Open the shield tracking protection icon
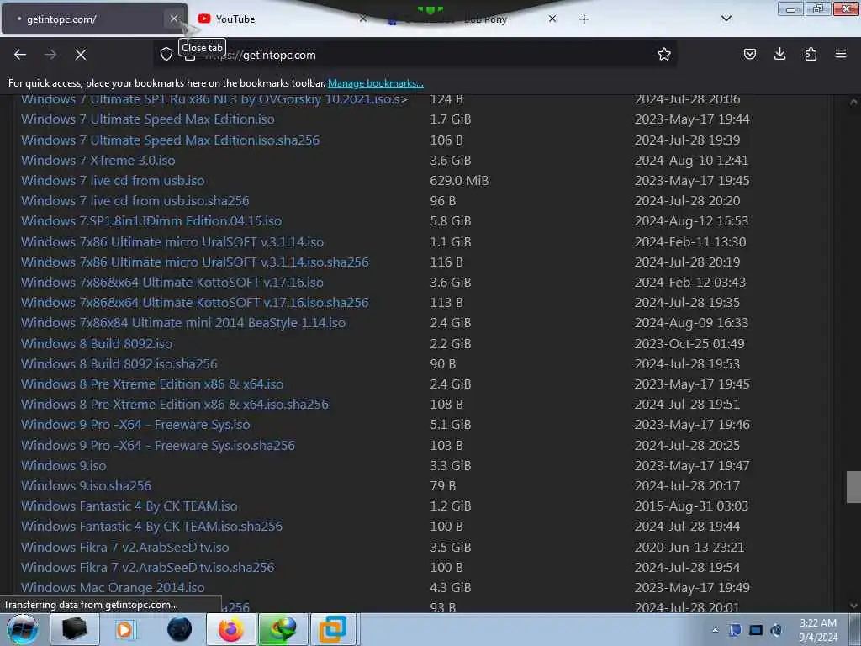 [x=166, y=54]
